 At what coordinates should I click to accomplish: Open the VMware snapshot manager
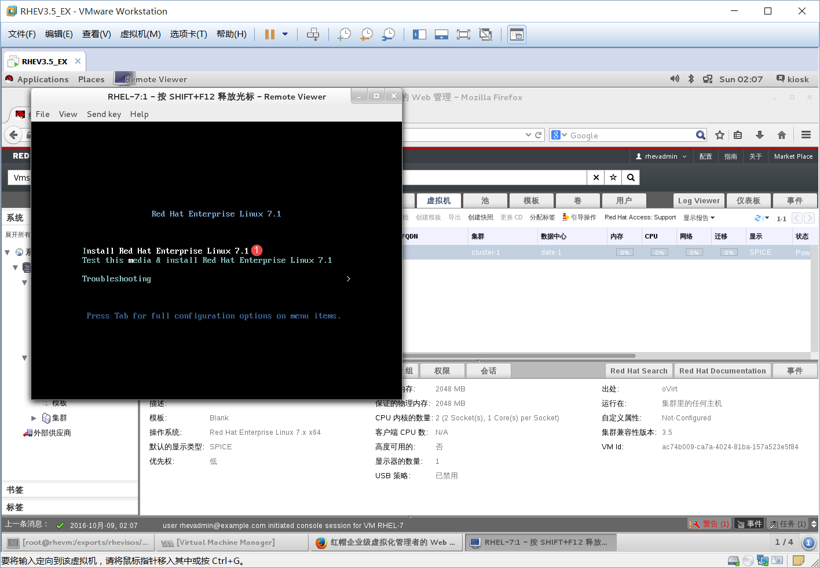pos(389,34)
